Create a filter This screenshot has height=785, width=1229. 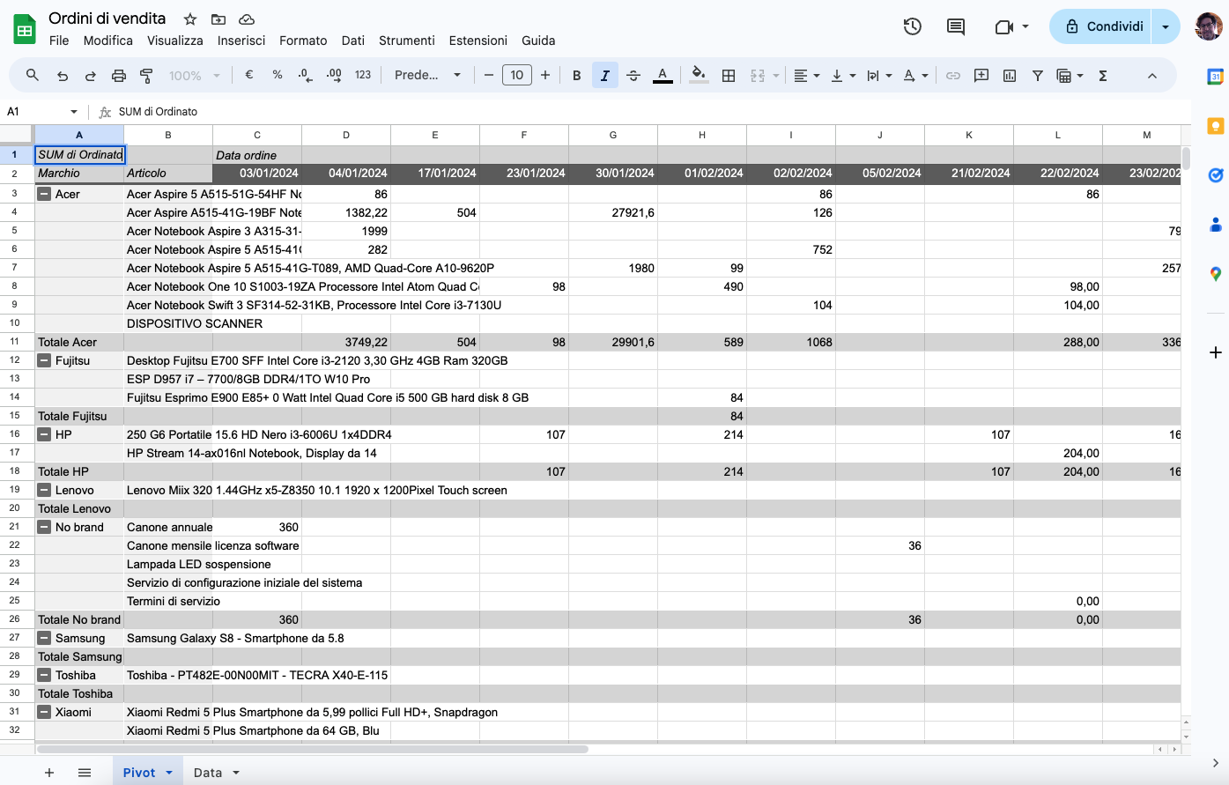(1038, 76)
